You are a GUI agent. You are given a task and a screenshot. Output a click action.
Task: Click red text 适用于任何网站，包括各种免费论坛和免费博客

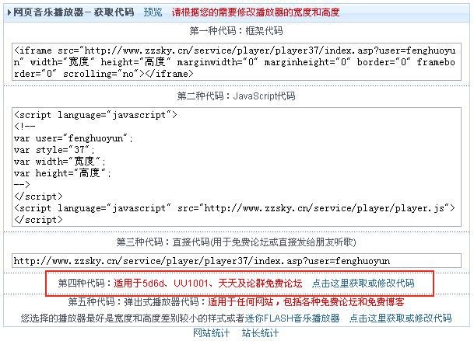tap(306, 301)
